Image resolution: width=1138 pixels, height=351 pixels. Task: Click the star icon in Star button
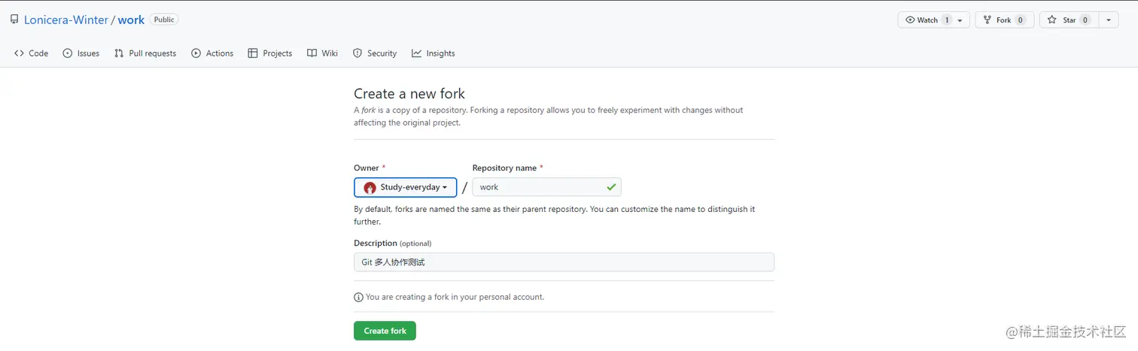1051,20
